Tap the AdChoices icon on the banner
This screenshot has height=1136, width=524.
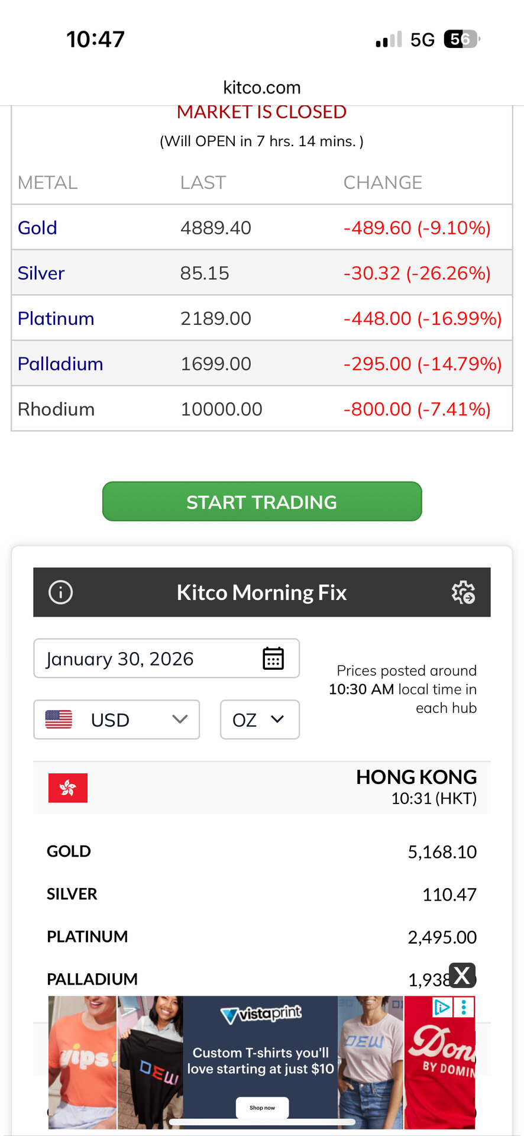[442, 1007]
